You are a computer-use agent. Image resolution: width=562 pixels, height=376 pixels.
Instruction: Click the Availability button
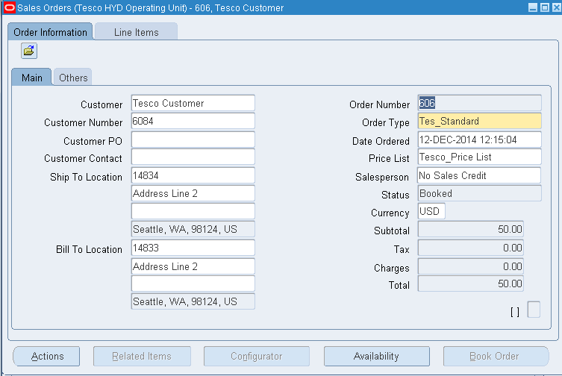pos(376,357)
